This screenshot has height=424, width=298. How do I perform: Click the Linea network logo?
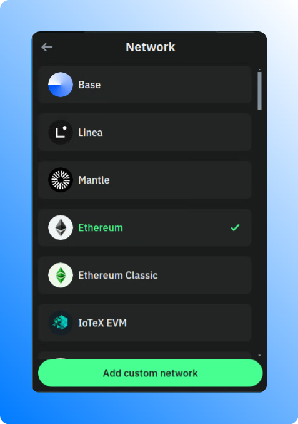point(61,132)
